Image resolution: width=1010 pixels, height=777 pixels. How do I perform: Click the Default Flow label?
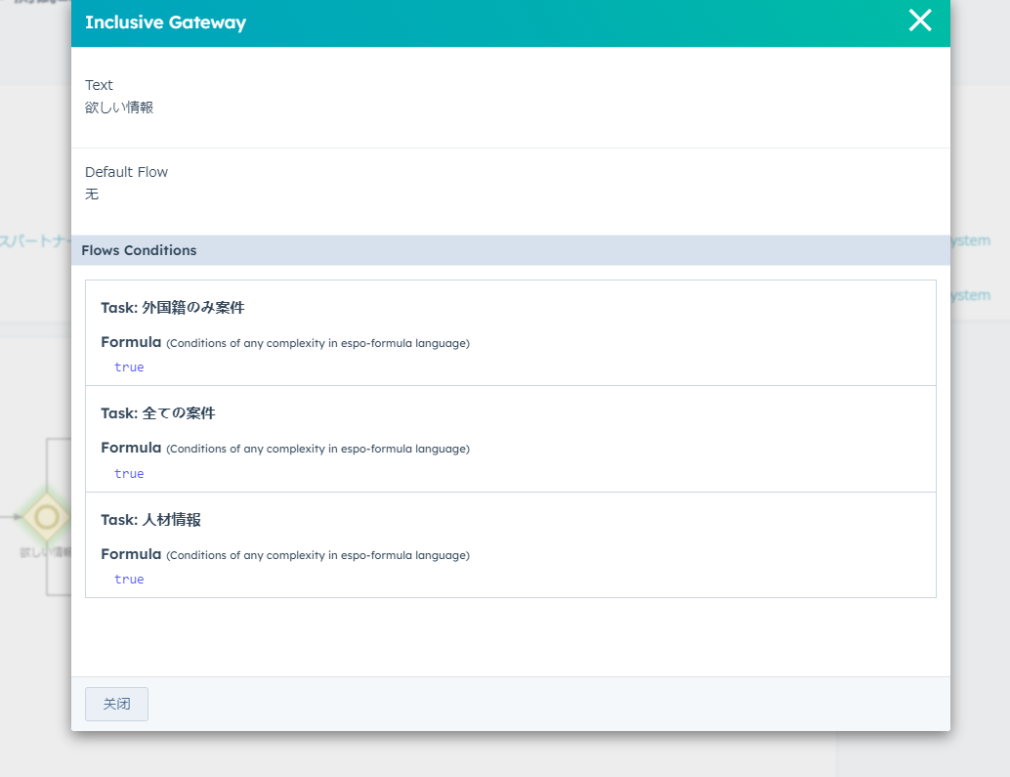tap(126, 172)
